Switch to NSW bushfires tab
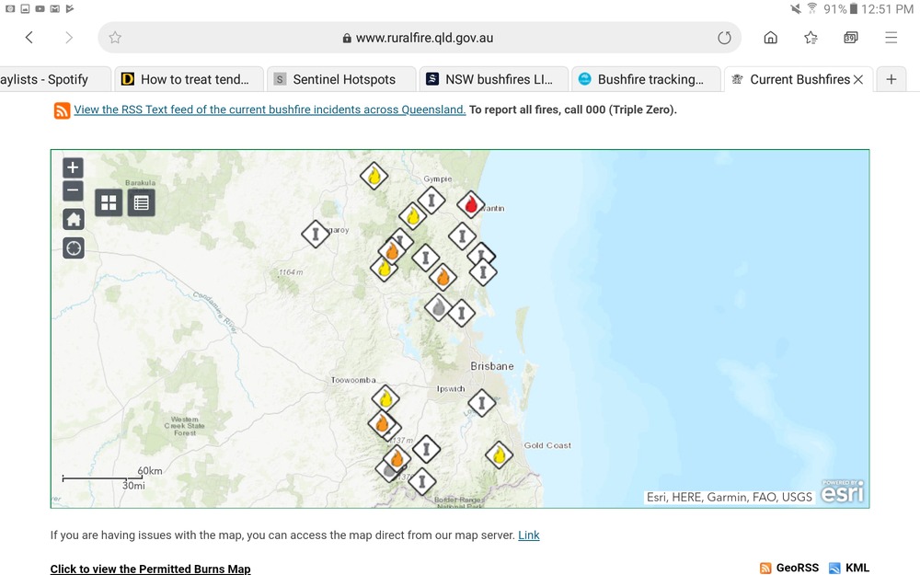The image size is (920, 575). (497, 79)
